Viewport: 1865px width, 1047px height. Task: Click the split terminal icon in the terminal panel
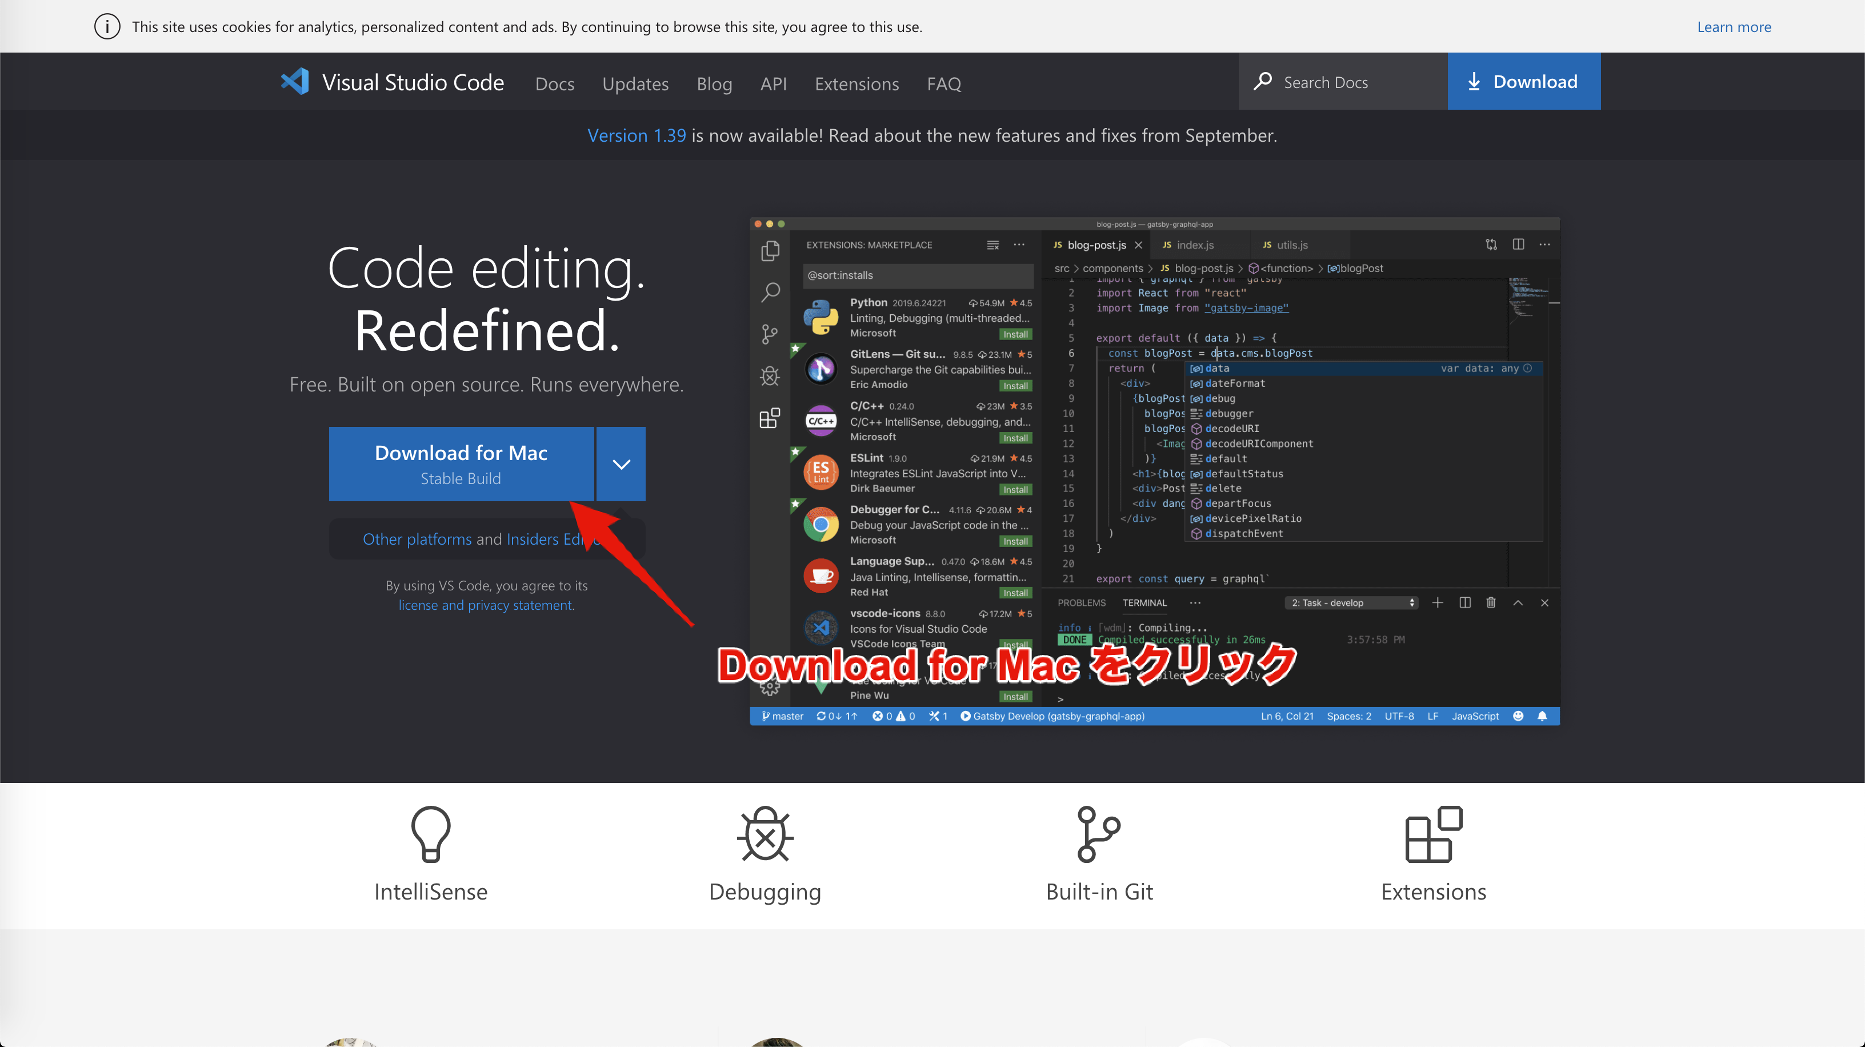tap(1466, 602)
